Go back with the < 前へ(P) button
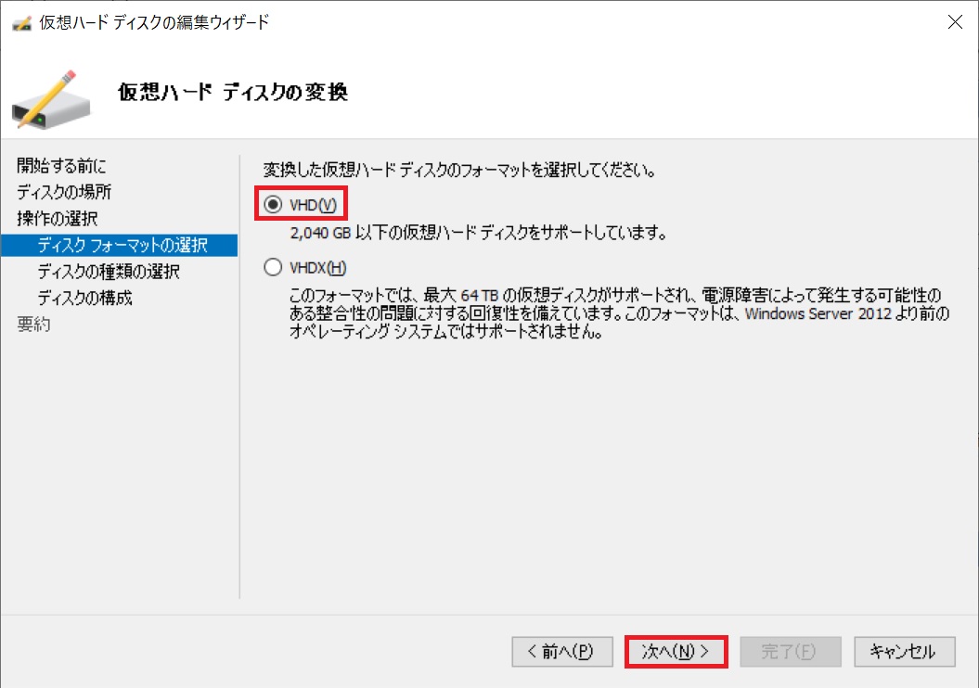979x688 pixels. (562, 652)
